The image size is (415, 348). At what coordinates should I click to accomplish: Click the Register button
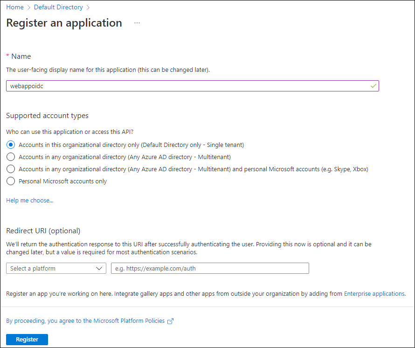27,339
